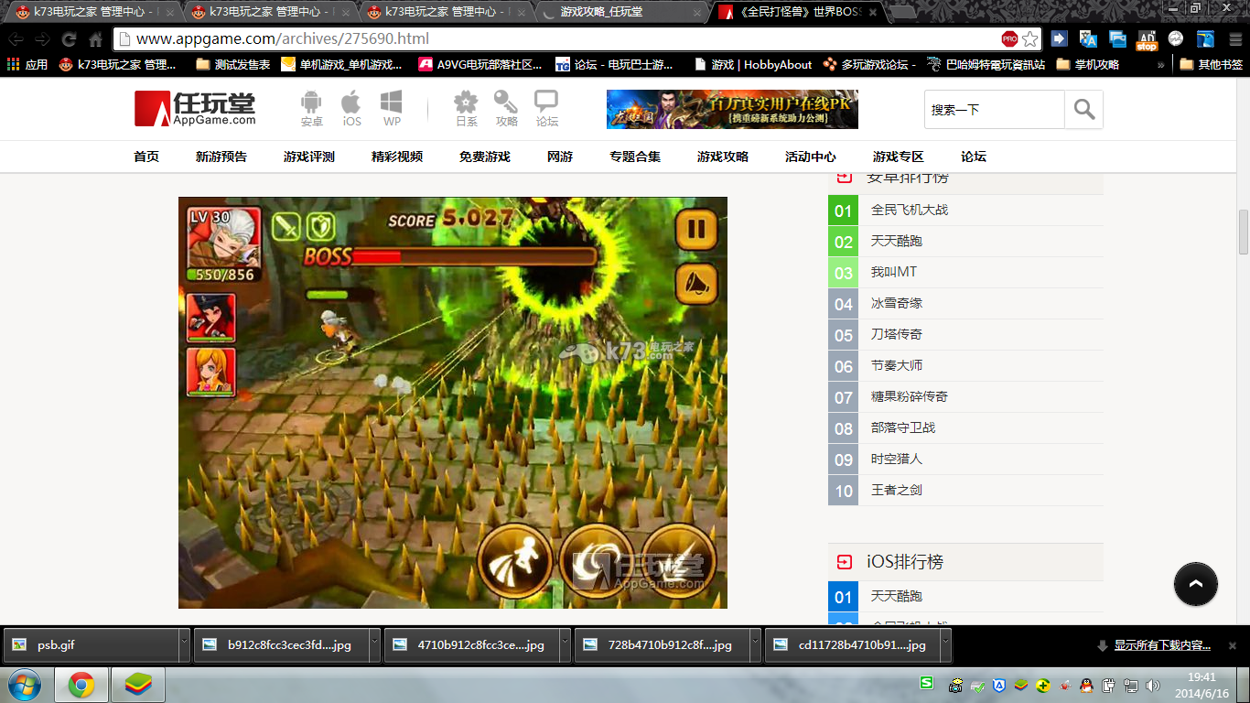Open the WP Windows platform icon
Viewport: 1250px width, 703px height.
(392, 109)
